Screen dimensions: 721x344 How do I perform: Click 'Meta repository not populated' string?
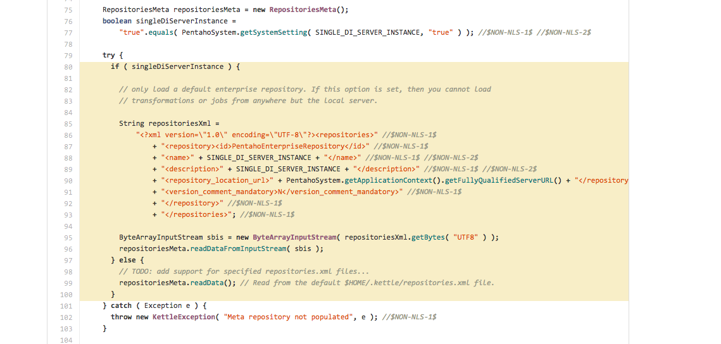pos(288,317)
